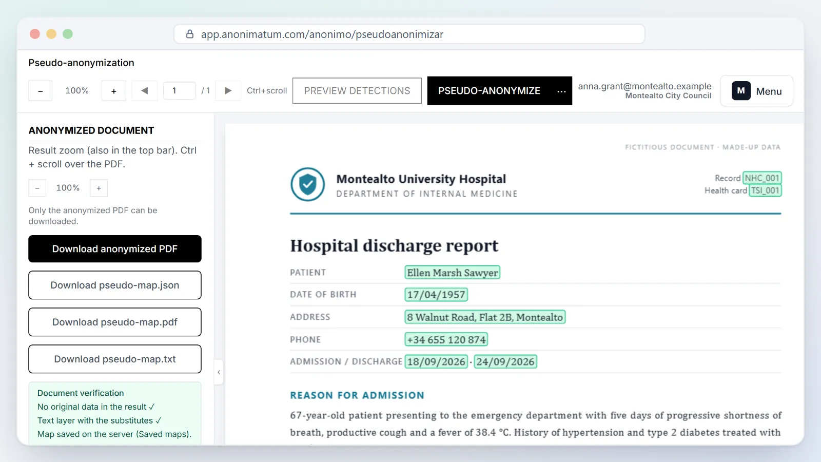This screenshot has width=821, height=462.
Task: Click the top bar zoom in plus button
Action: [114, 91]
